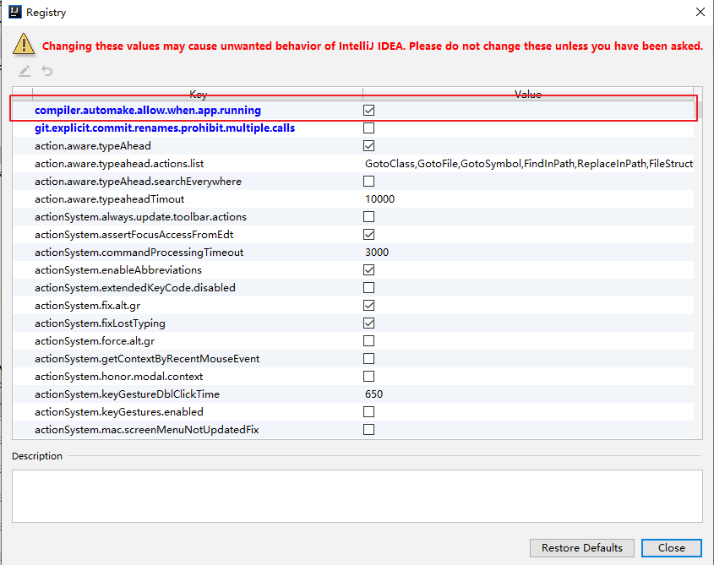Viewport: 714px width, 565px height.
Task: Toggle action.aware.typeAhead checkbox
Action: pyautogui.click(x=369, y=146)
